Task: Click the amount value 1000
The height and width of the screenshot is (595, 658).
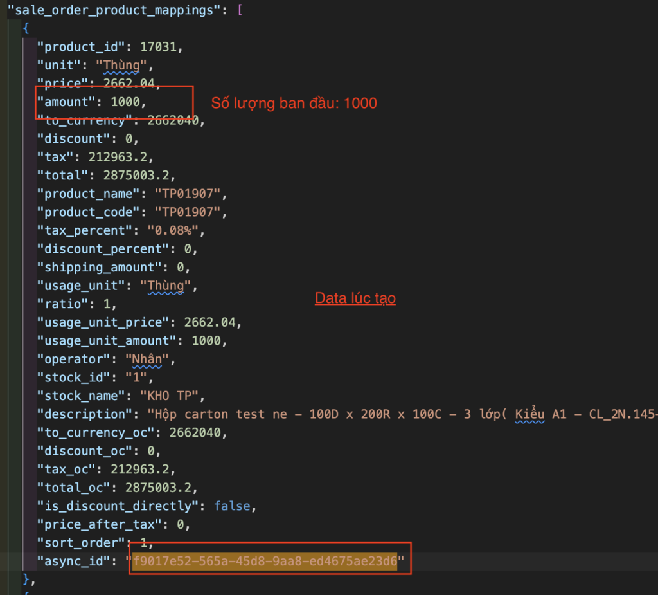Action: pyautogui.click(x=125, y=102)
